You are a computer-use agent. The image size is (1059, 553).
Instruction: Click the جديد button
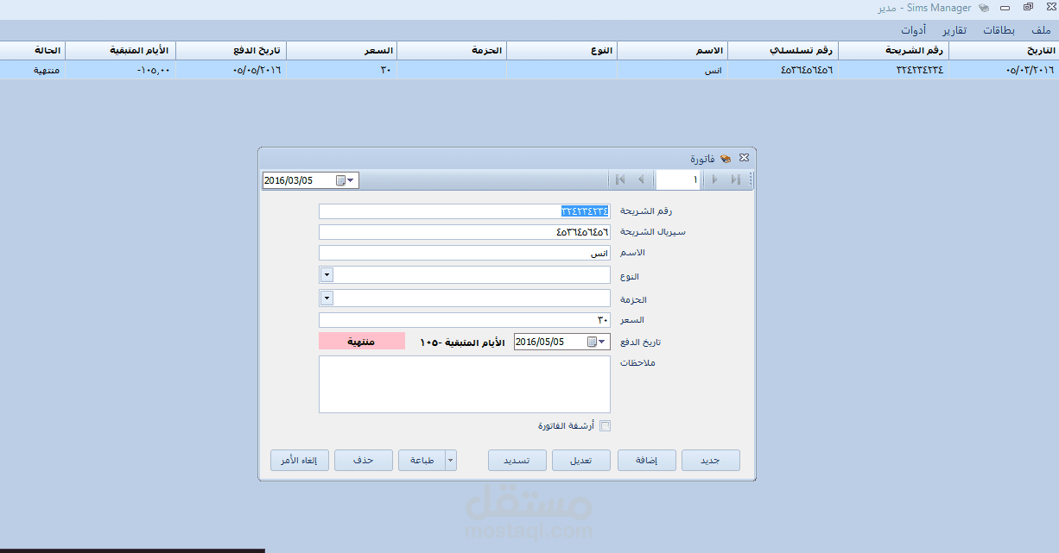[711, 460]
